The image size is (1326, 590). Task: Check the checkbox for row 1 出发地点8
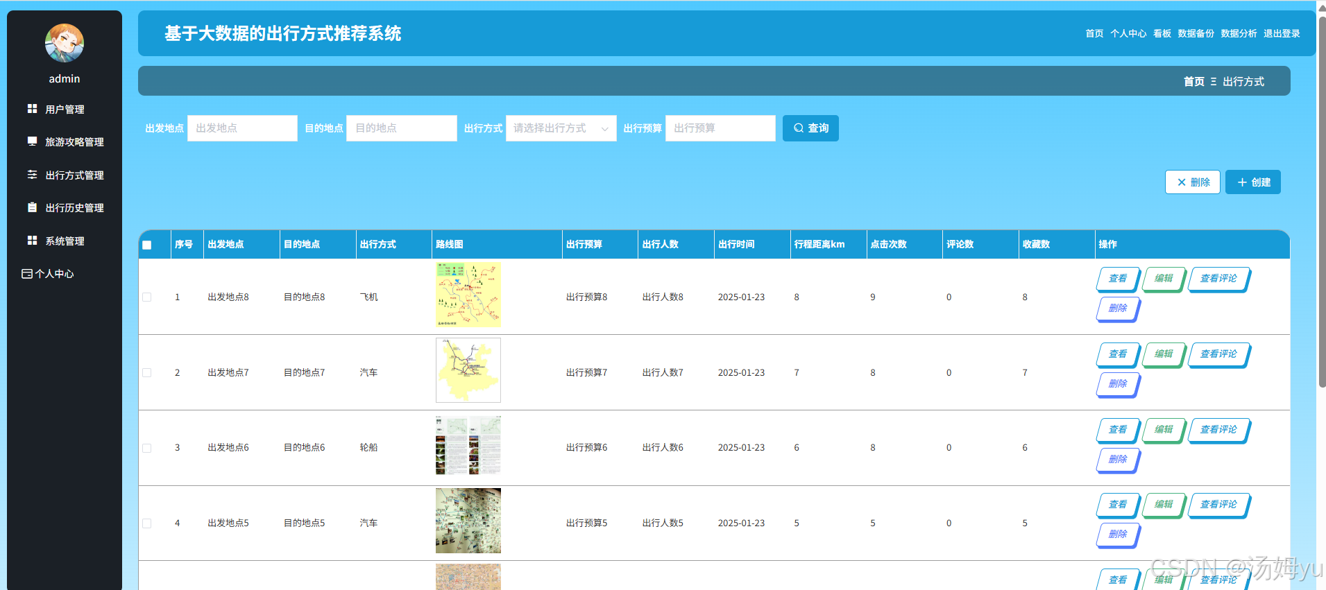tap(147, 297)
